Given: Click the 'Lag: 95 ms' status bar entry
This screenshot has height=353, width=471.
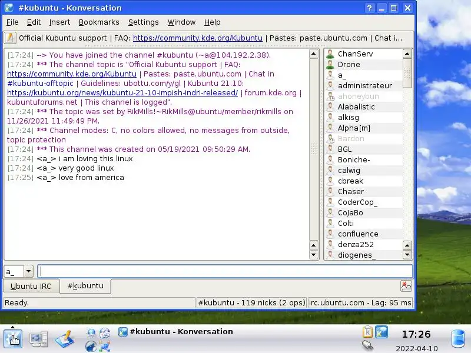Looking at the screenshot, I should 360,302.
